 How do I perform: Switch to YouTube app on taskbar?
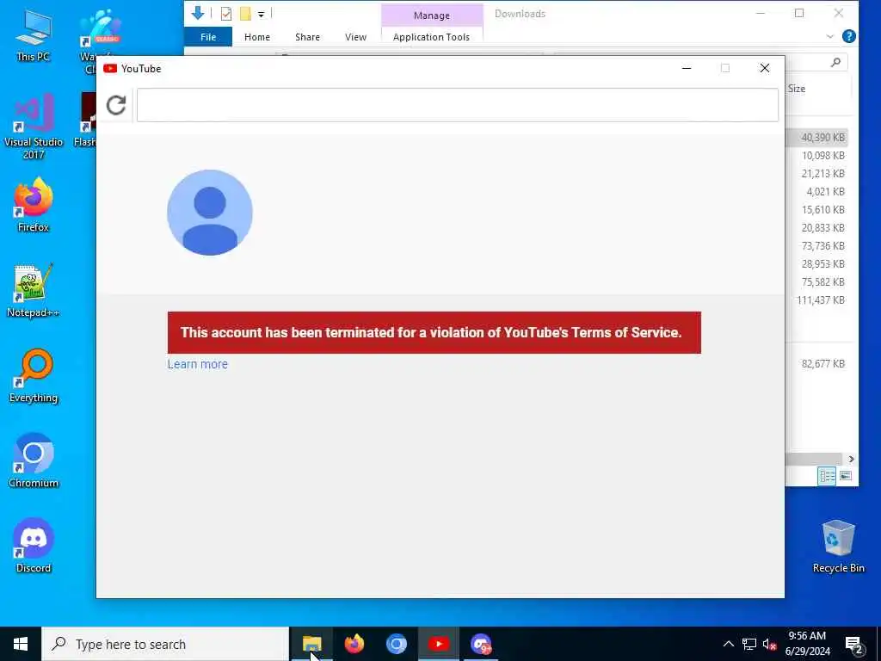pyautogui.click(x=438, y=644)
